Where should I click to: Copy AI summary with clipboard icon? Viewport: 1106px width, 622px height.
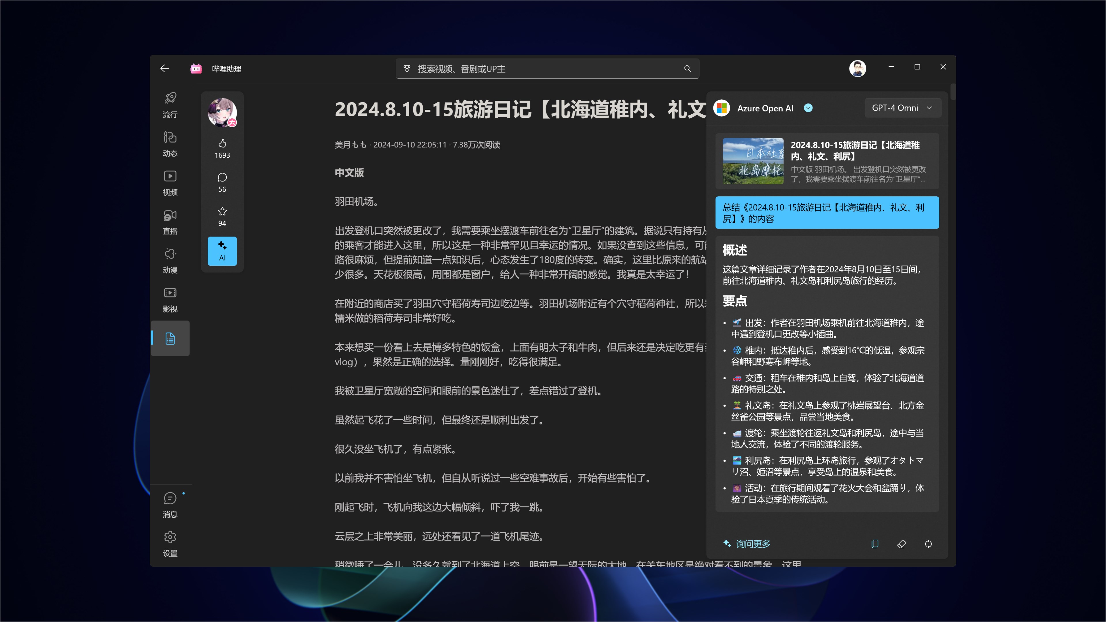(875, 544)
